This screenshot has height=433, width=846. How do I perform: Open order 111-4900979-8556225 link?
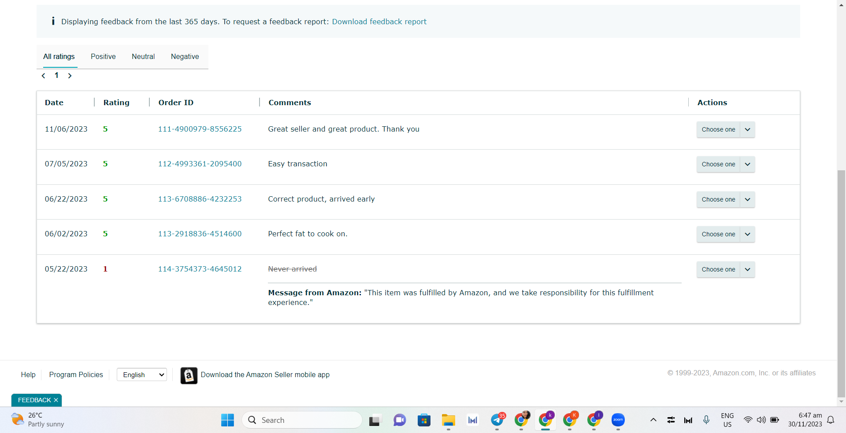click(200, 129)
